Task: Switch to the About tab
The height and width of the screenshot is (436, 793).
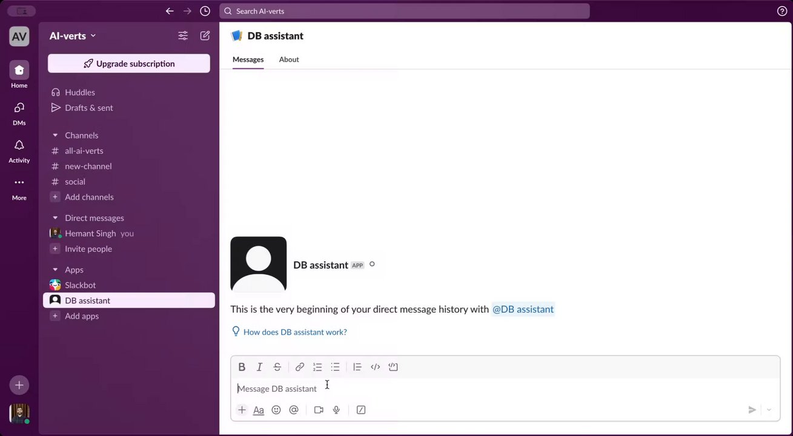Action: [x=289, y=59]
